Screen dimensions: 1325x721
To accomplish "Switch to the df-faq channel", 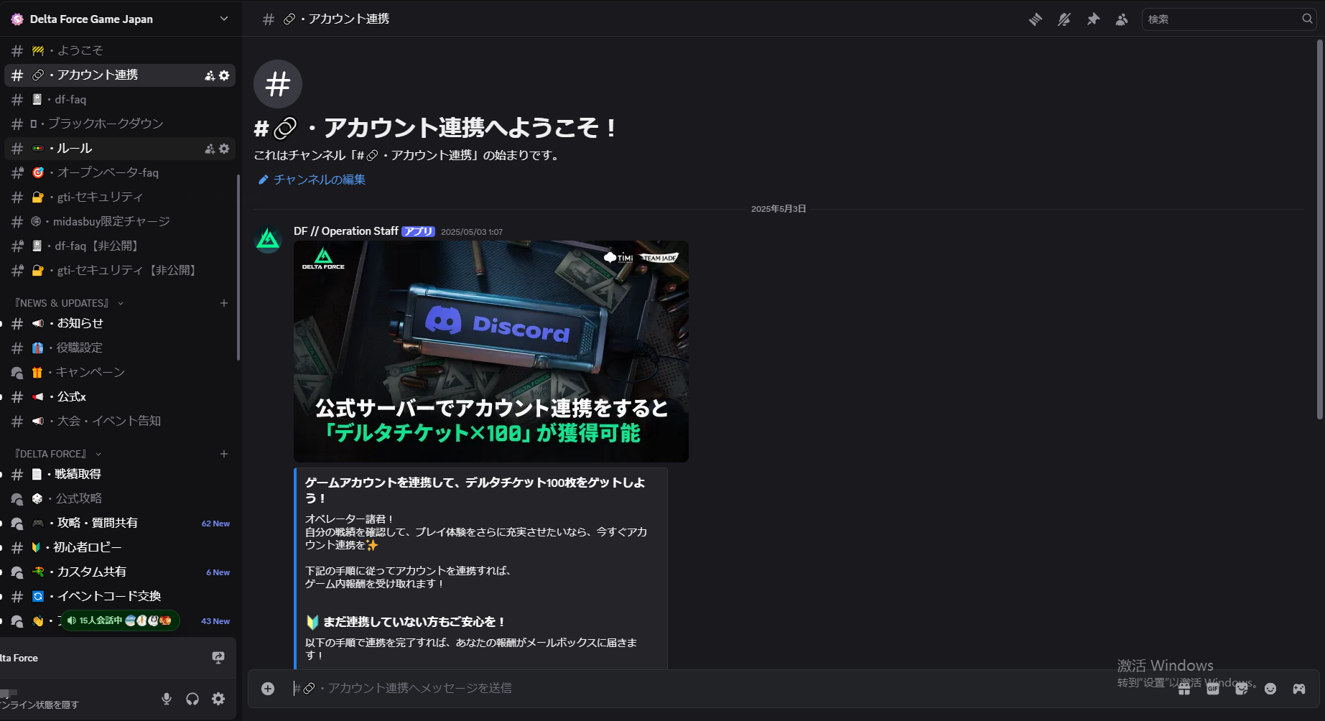I will point(70,99).
